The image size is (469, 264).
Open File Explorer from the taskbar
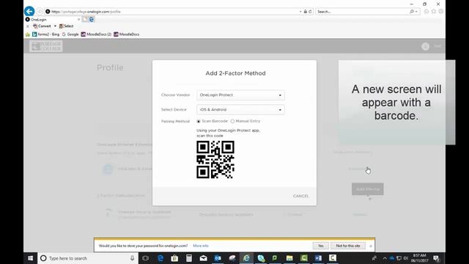[x=289, y=258]
